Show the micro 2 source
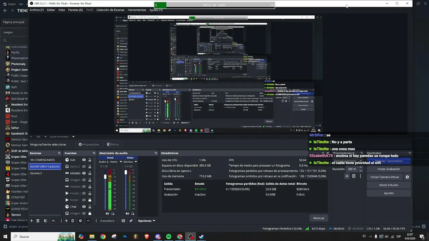The image size is (429, 241). pos(84,166)
